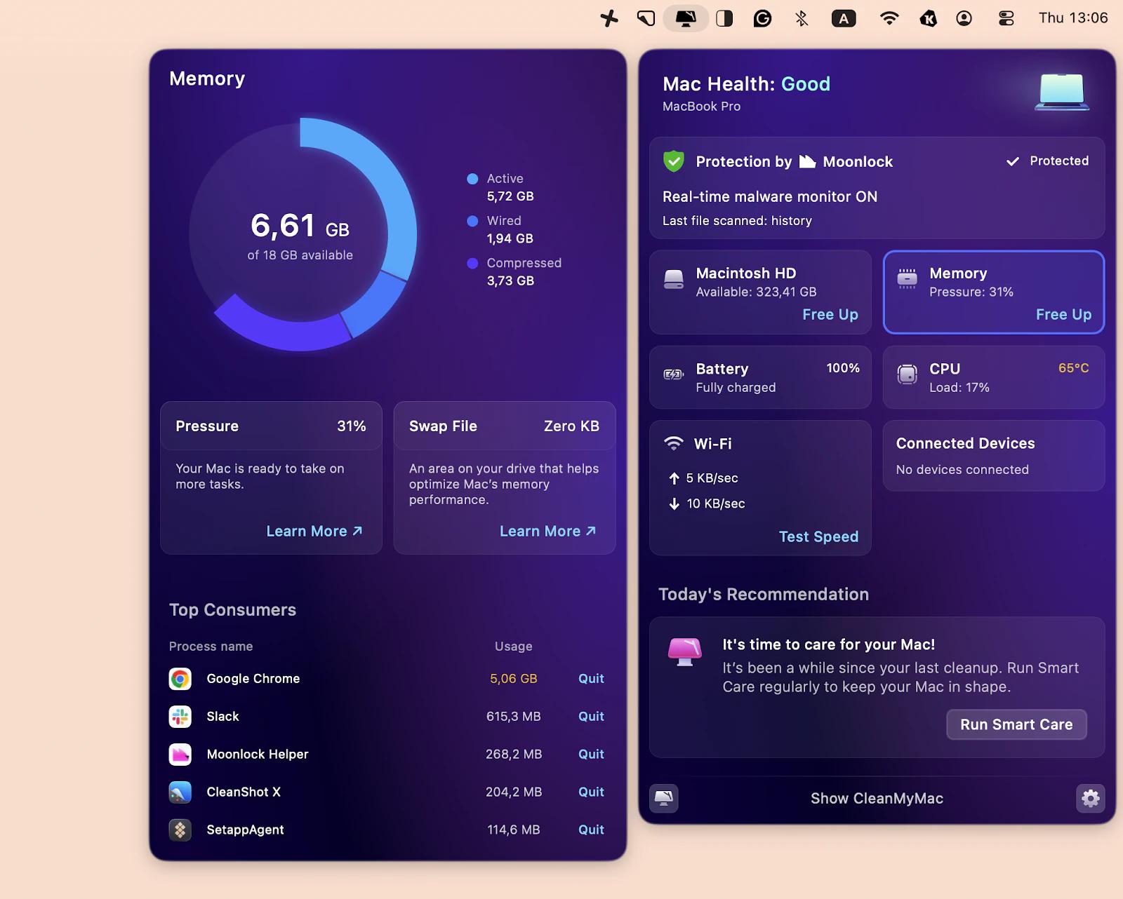The image size is (1123, 899).
Task: Click the pink monitor icon in Today's Recommendation
Action: click(684, 650)
